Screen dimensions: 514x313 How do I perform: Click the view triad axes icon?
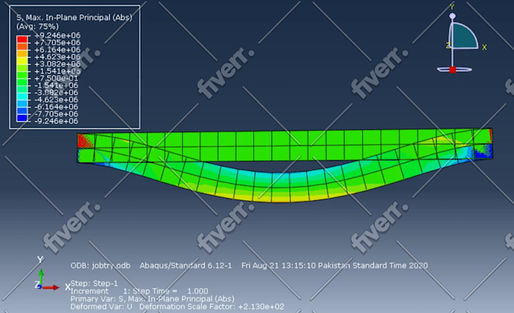point(52,274)
